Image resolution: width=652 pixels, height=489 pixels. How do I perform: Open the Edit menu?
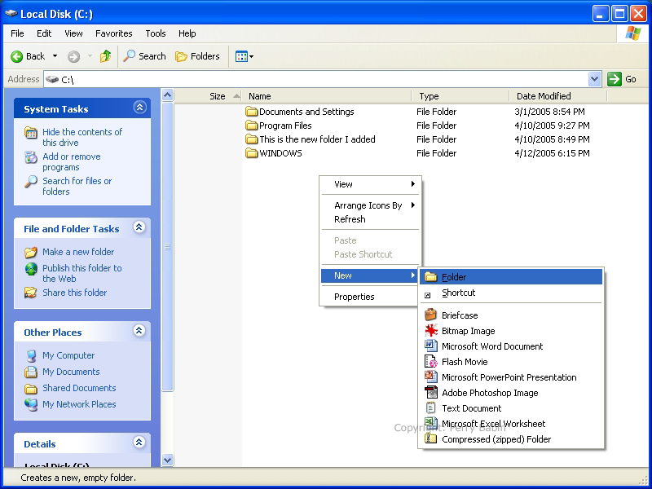44,33
